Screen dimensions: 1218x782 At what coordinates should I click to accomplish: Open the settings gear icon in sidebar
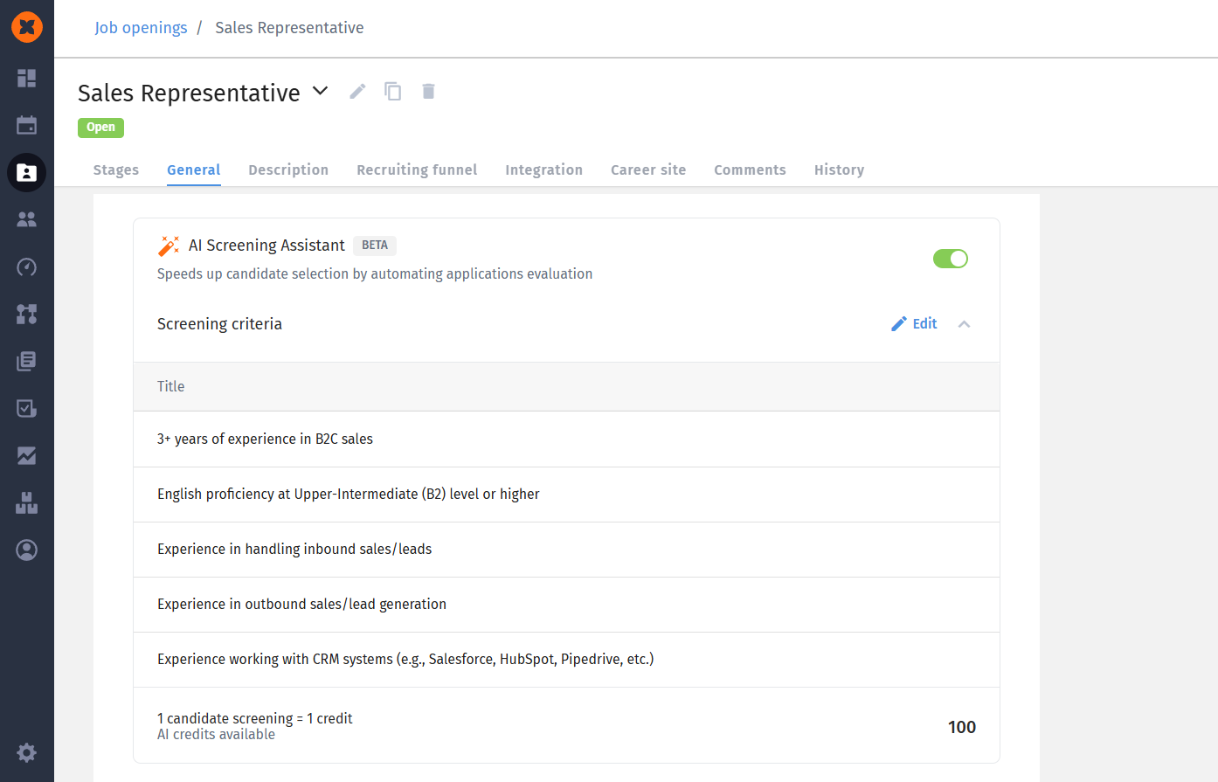pos(27,752)
